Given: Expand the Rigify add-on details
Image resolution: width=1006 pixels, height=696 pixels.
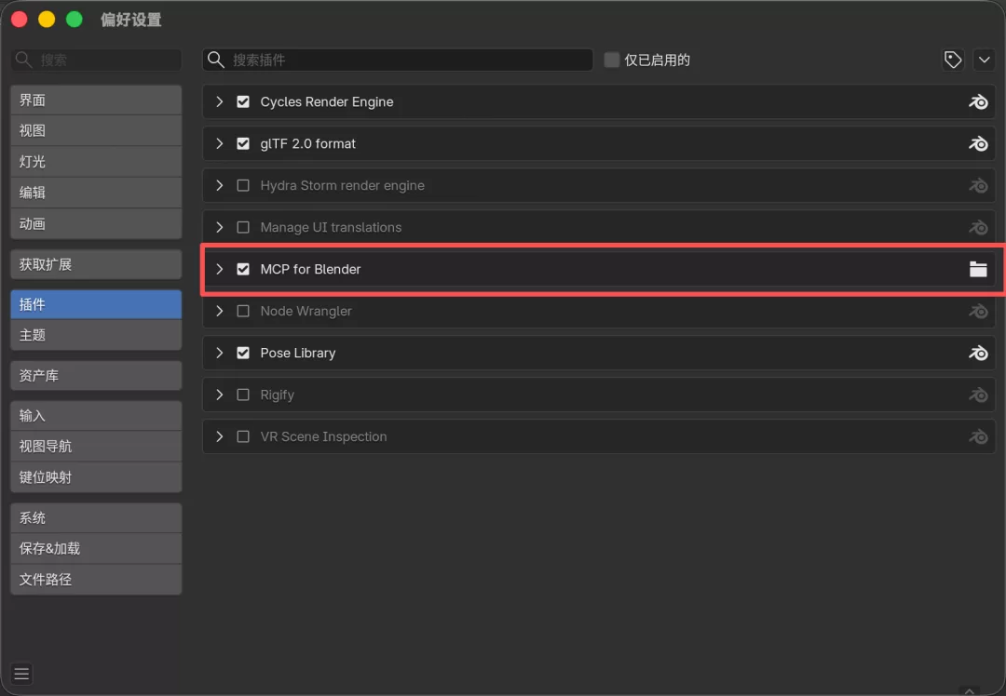Looking at the screenshot, I should click(220, 395).
